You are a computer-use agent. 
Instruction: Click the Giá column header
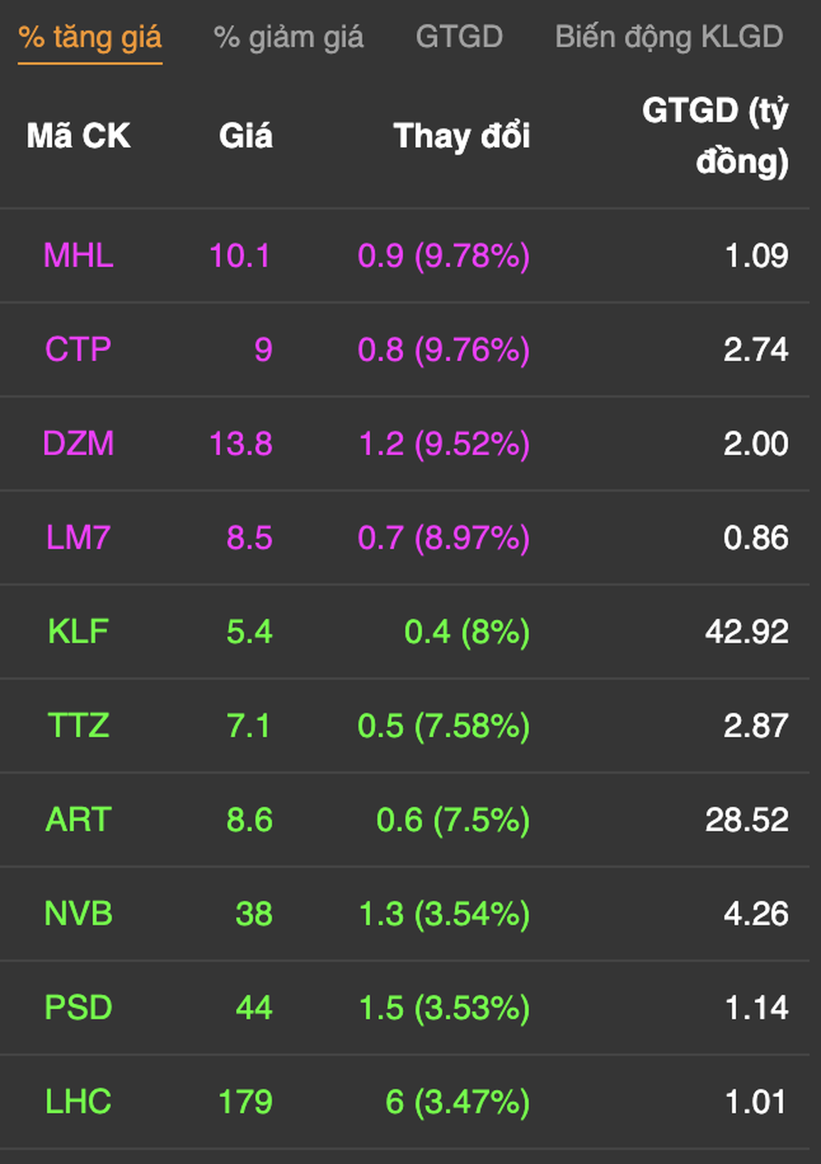[245, 136]
